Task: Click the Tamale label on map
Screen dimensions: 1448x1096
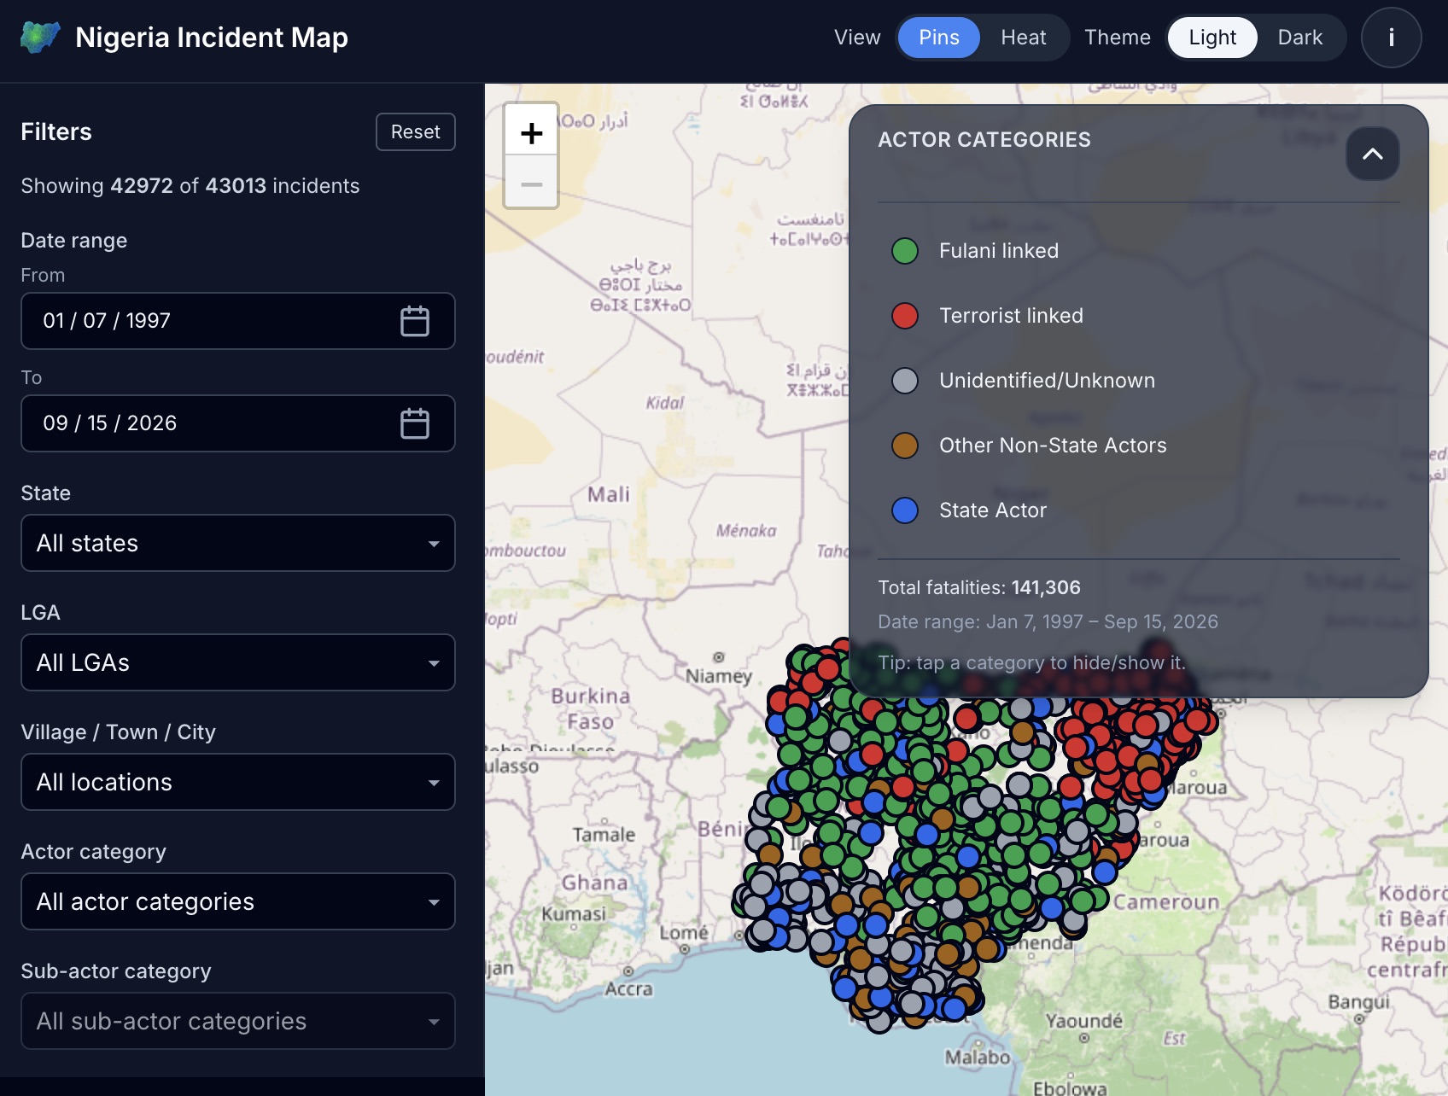Action: pos(604,835)
